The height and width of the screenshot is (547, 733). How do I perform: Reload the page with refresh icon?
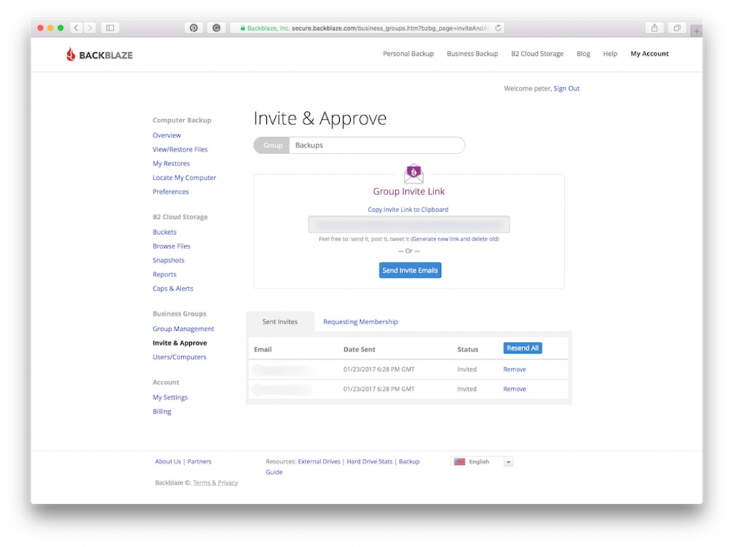[498, 28]
